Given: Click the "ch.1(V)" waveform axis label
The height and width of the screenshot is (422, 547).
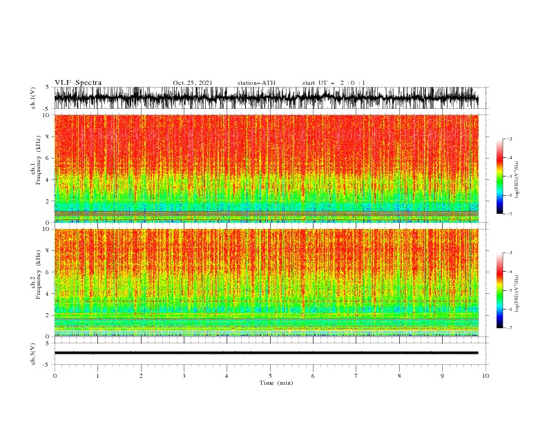Looking at the screenshot, I should coord(33,98).
